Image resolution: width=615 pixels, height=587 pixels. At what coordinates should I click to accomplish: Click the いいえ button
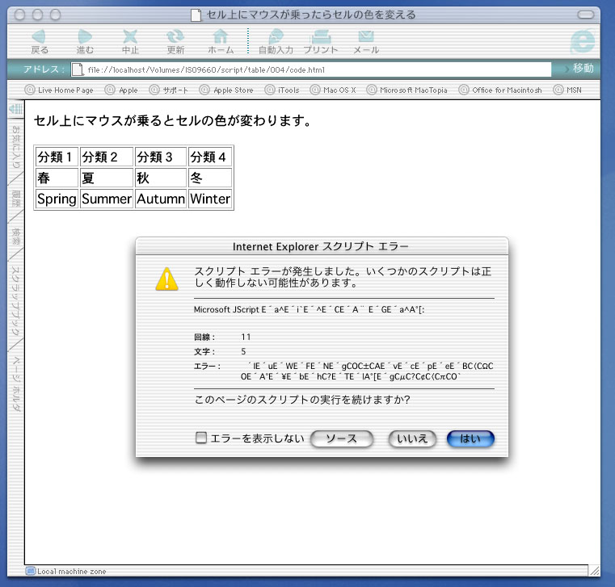413,438
